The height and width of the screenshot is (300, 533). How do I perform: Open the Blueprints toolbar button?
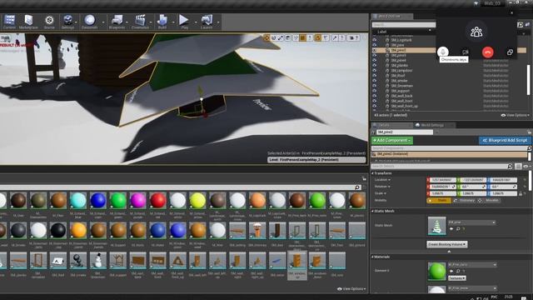click(117, 22)
